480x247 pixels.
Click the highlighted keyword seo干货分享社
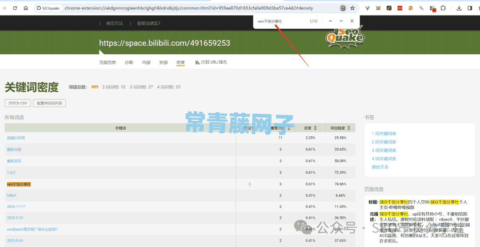pyautogui.click(x=19, y=184)
